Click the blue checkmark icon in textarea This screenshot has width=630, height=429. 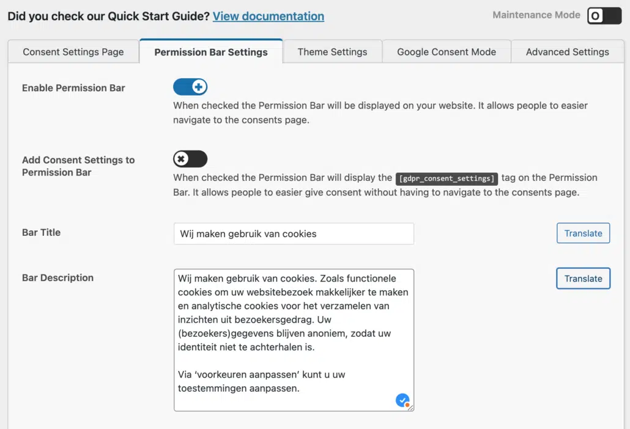point(402,400)
